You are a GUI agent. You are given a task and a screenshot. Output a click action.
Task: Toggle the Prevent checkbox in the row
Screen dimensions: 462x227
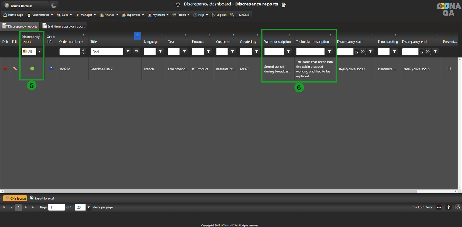[x=449, y=68]
